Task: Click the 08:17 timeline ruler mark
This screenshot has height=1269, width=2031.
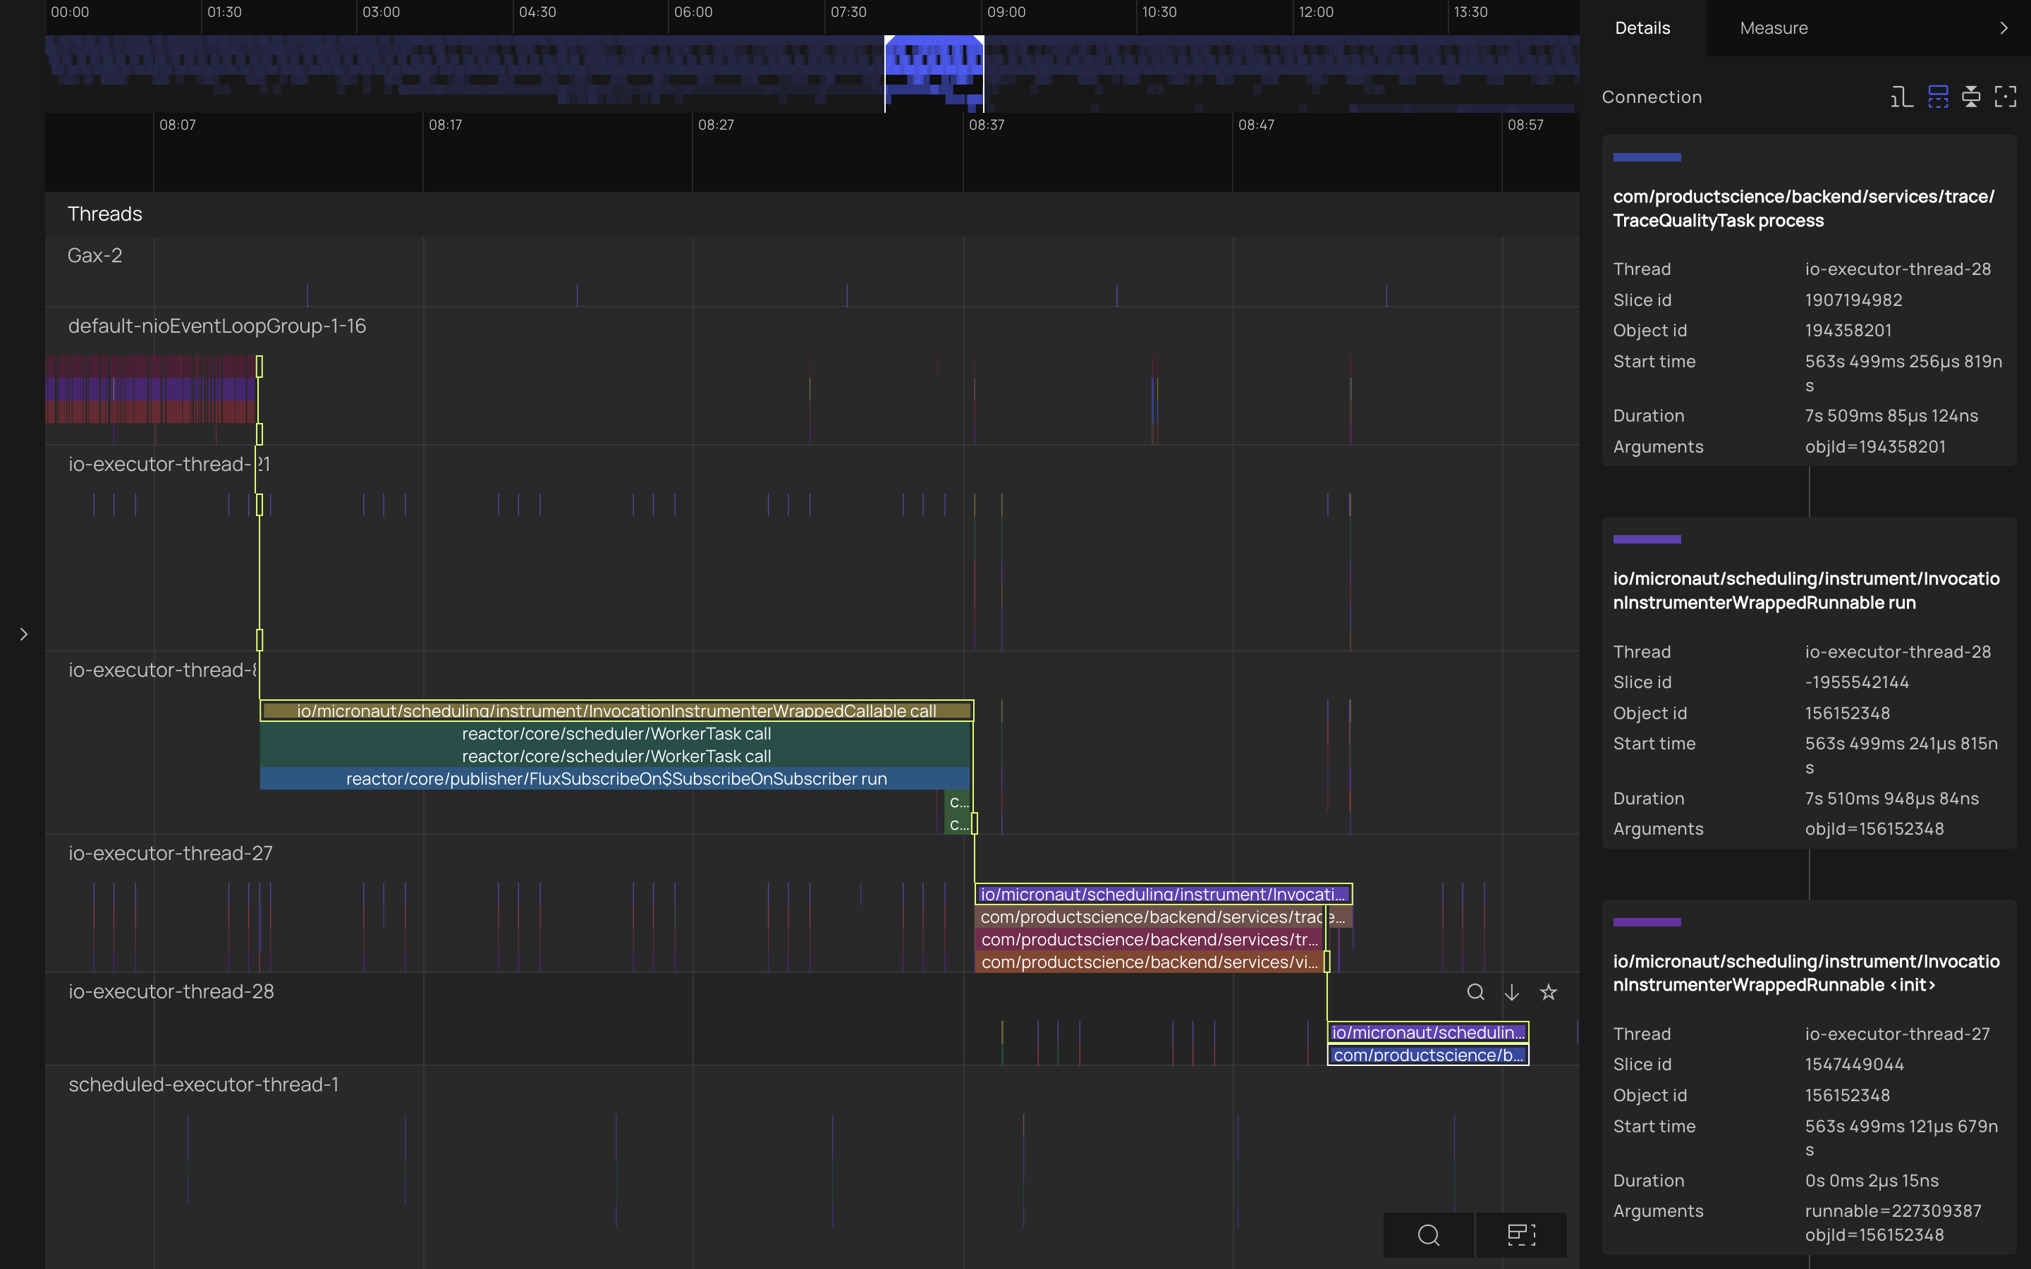Action: (445, 124)
